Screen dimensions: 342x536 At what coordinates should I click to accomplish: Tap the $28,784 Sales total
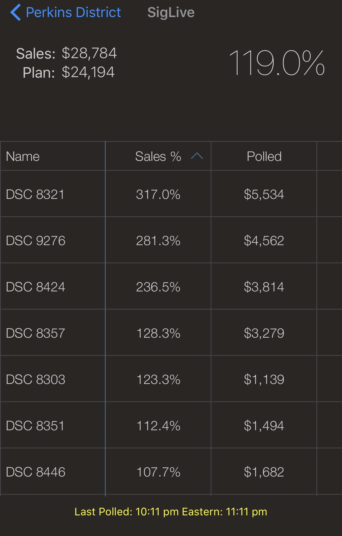[89, 53]
